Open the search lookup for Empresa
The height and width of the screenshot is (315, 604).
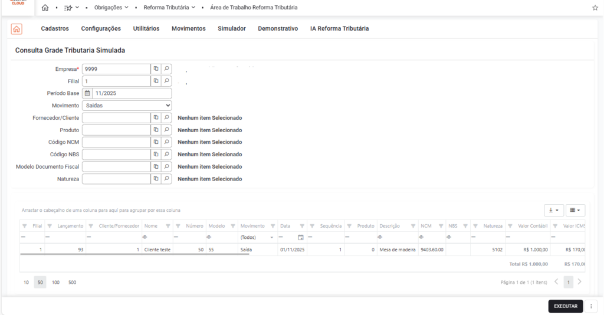point(167,69)
